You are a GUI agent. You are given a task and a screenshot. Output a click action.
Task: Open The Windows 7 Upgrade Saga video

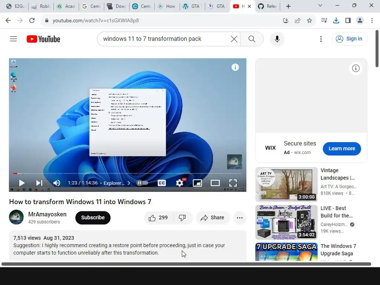(338, 250)
